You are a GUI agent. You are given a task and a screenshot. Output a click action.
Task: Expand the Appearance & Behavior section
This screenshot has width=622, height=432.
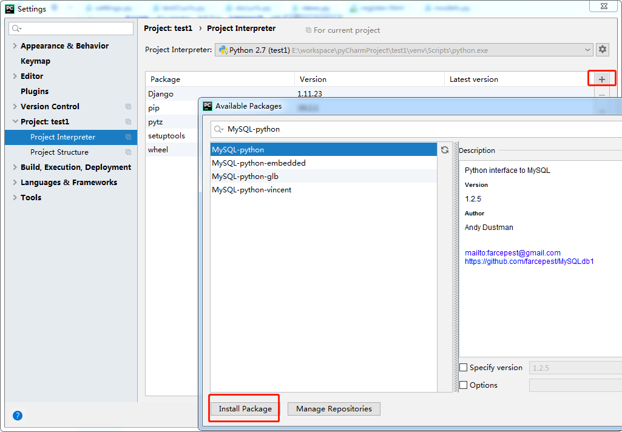tap(15, 46)
